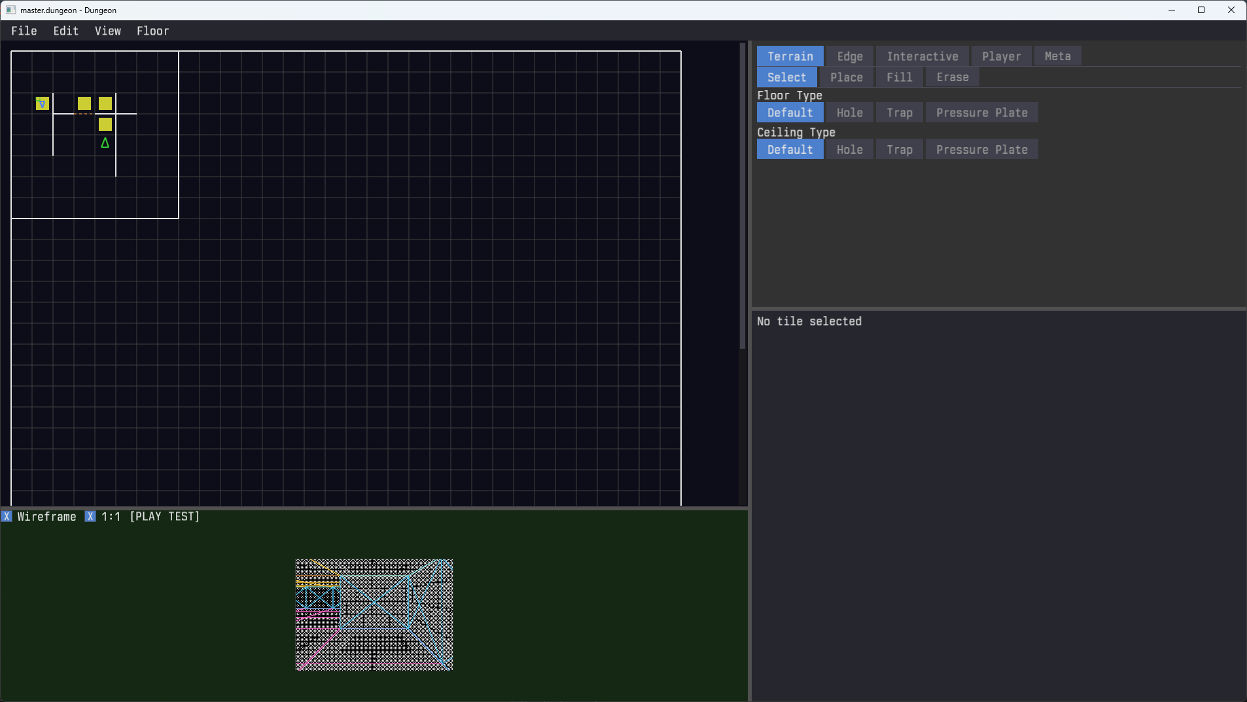The image size is (1247, 702).
Task: Click the green triangle player marker
Action: point(105,143)
